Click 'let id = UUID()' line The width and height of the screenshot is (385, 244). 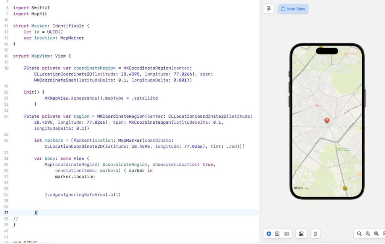pyautogui.click(x=43, y=32)
